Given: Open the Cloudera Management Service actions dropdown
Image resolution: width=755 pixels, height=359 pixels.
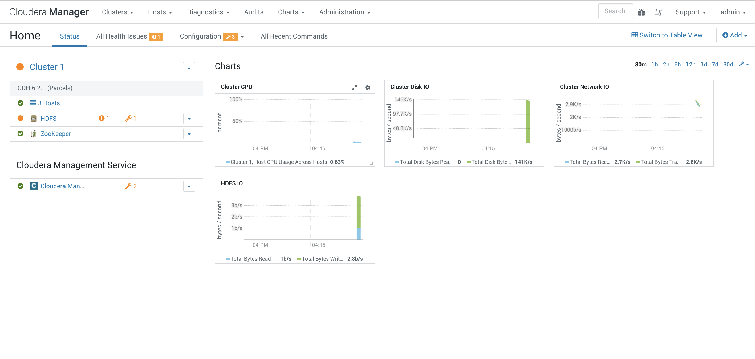Looking at the screenshot, I should pos(189,186).
